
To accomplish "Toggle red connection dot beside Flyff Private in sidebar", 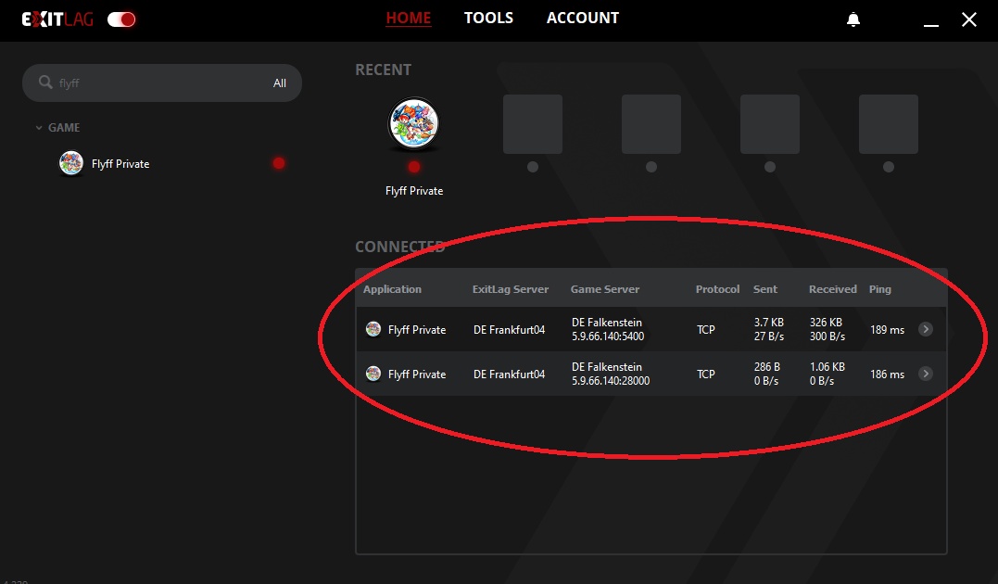I will pyautogui.click(x=279, y=163).
